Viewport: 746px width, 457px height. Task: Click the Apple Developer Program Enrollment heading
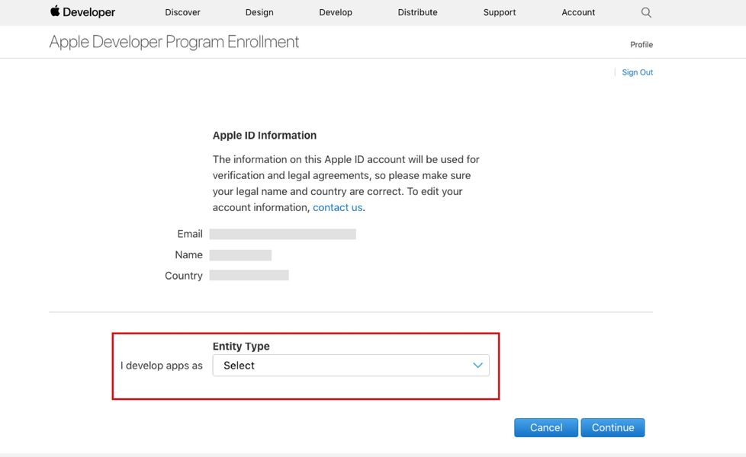click(x=174, y=41)
